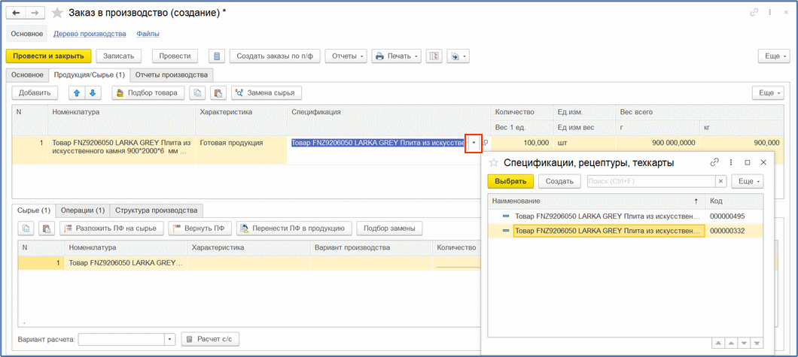Open the Печать dropdown menu
Image resolution: width=798 pixels, height=357 pixels.
[397, 56]
